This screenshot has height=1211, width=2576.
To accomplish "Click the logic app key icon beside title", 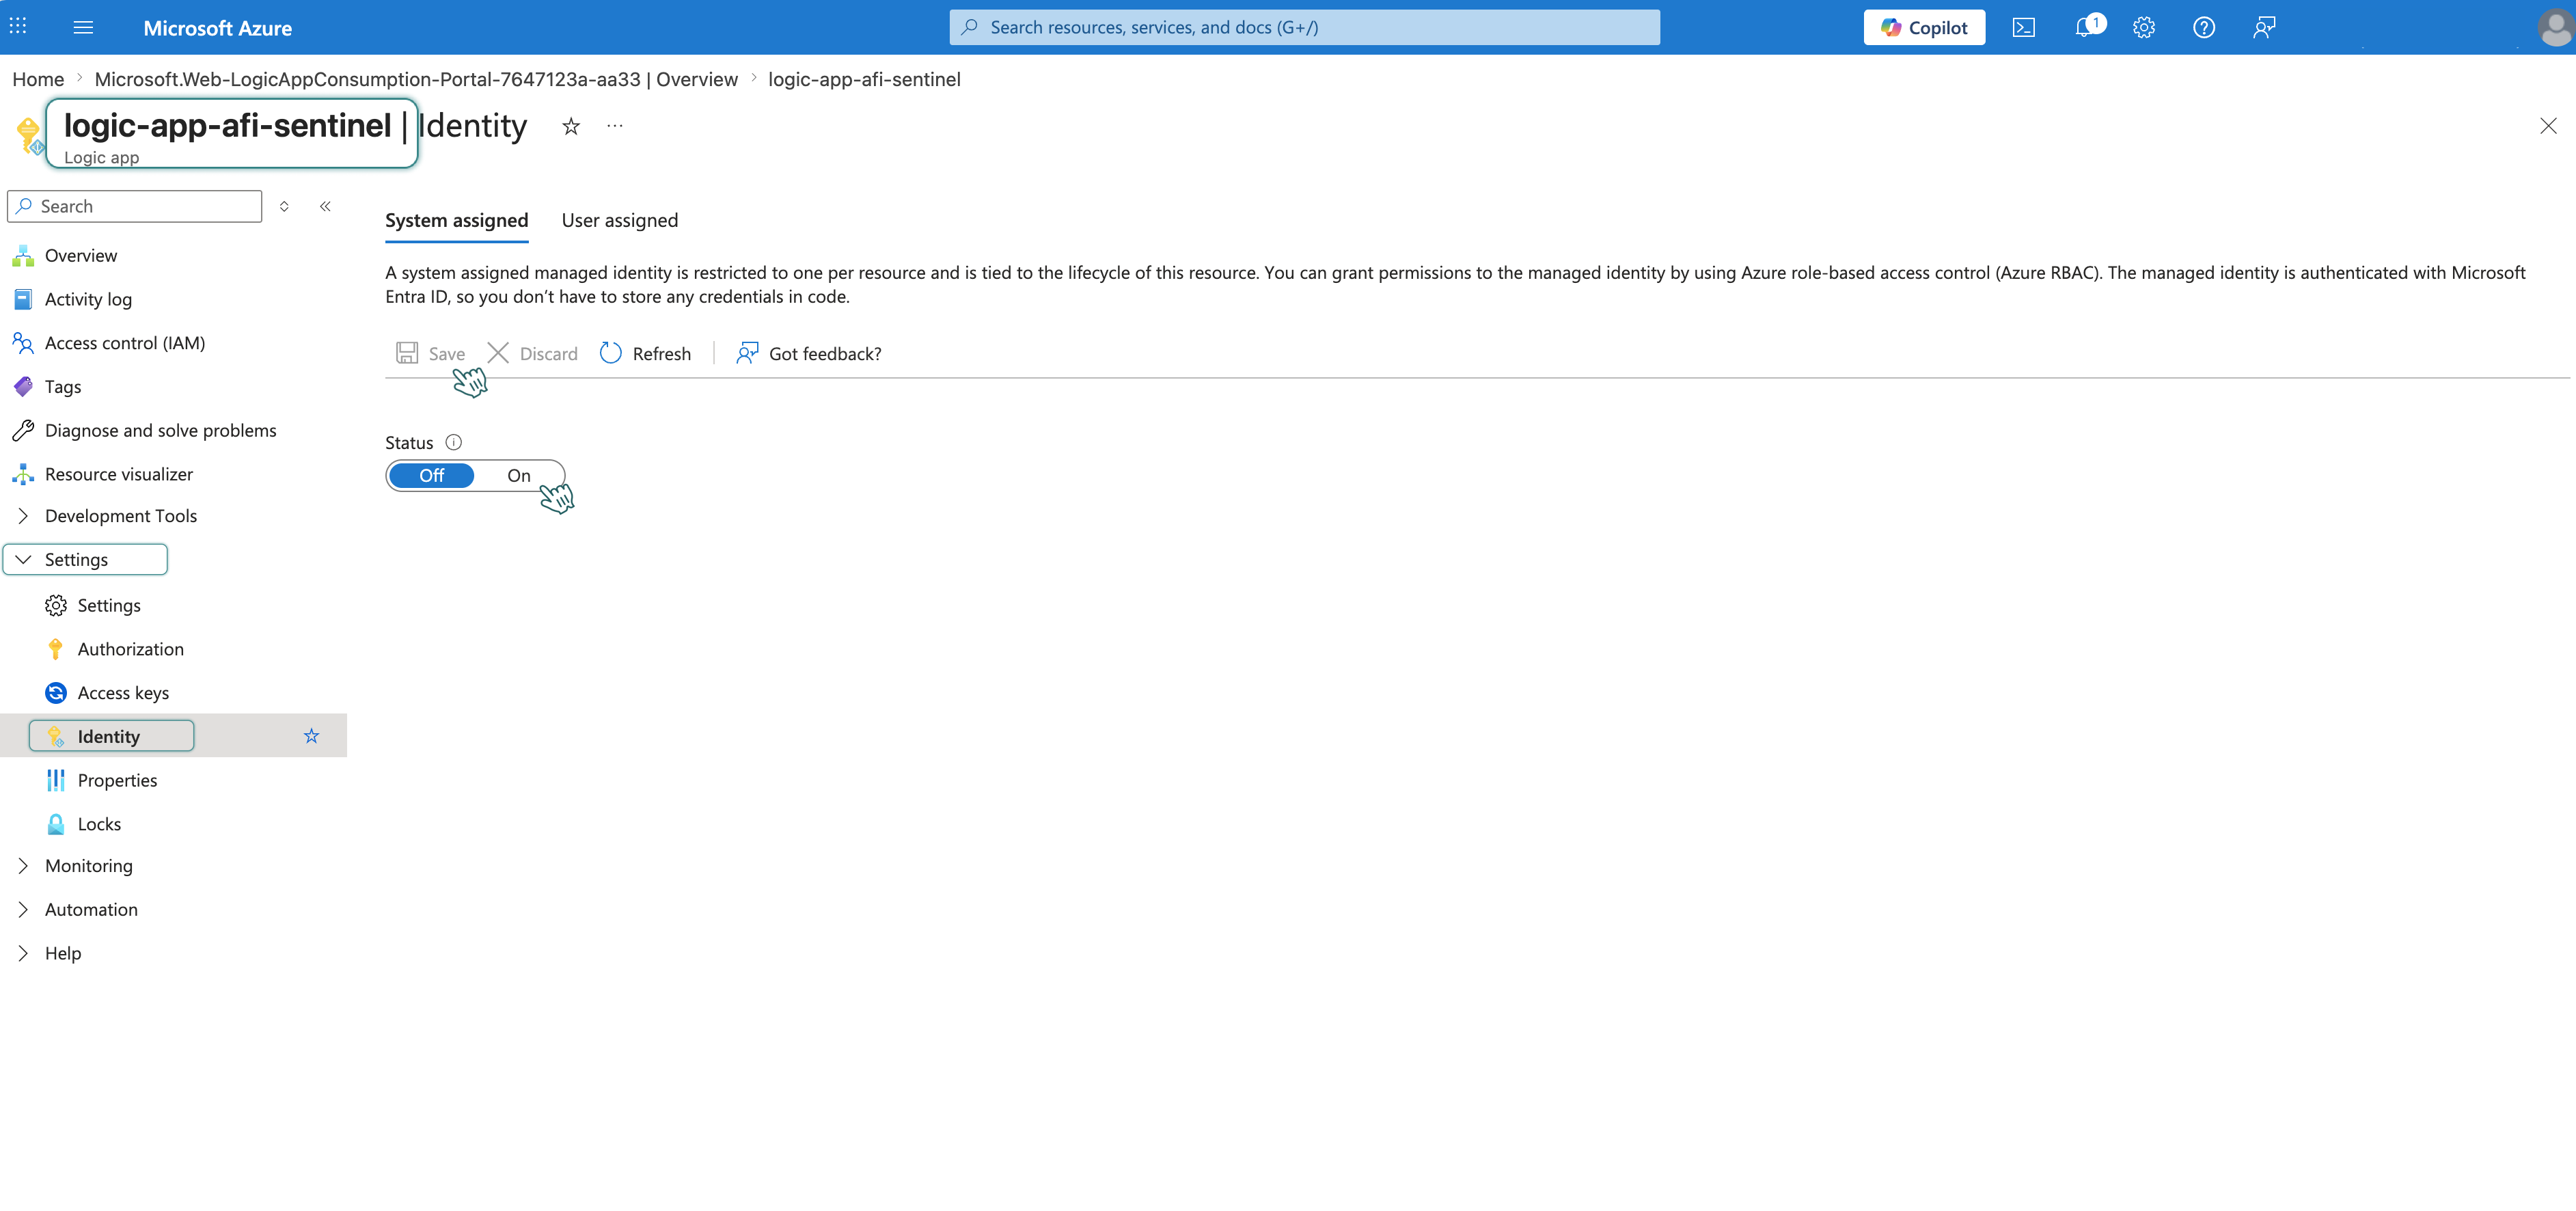I will 29,136.
